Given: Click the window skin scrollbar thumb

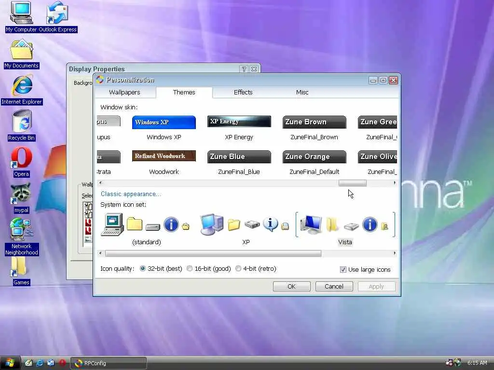Looking at the screenshot, I should [353, 183].
